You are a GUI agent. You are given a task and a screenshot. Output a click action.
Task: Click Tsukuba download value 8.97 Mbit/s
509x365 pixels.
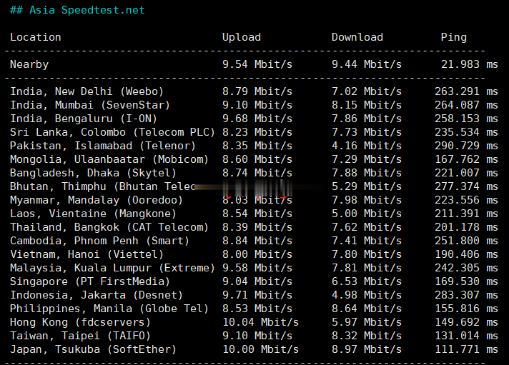(x=367, y=350)
